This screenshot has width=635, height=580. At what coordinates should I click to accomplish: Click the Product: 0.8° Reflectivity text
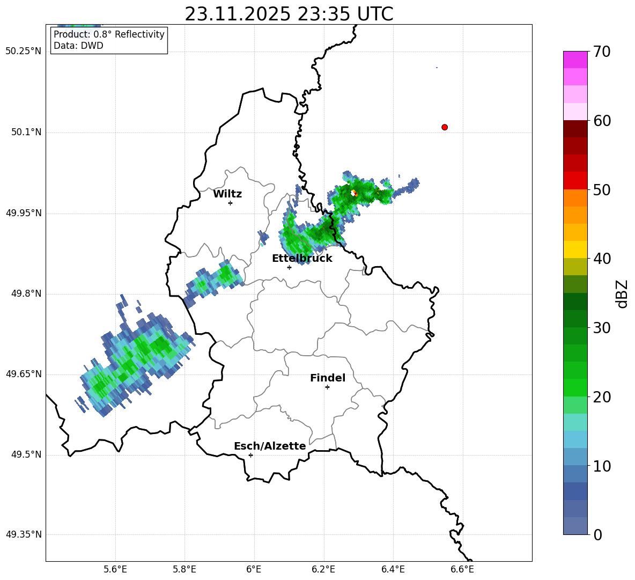pos(109,34)
